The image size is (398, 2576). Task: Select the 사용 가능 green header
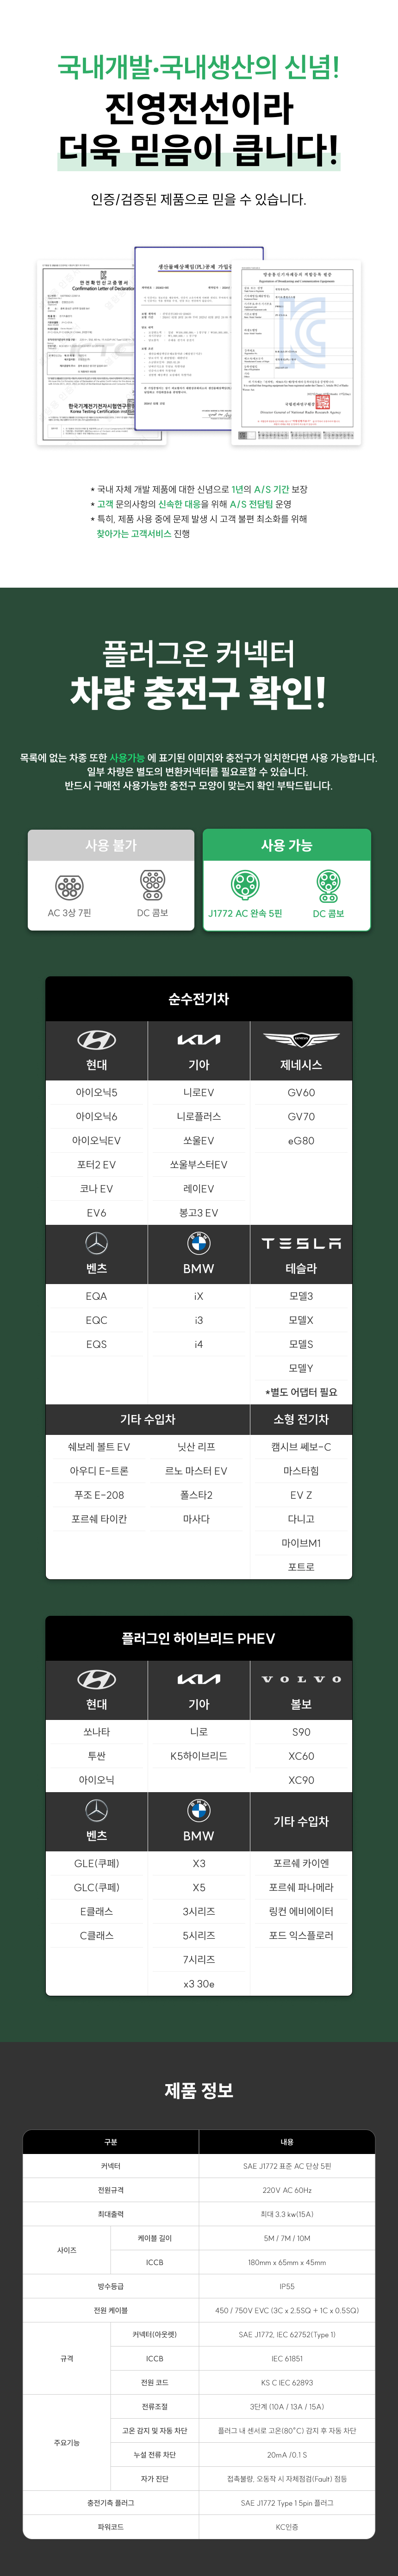(x=287, y=845)
